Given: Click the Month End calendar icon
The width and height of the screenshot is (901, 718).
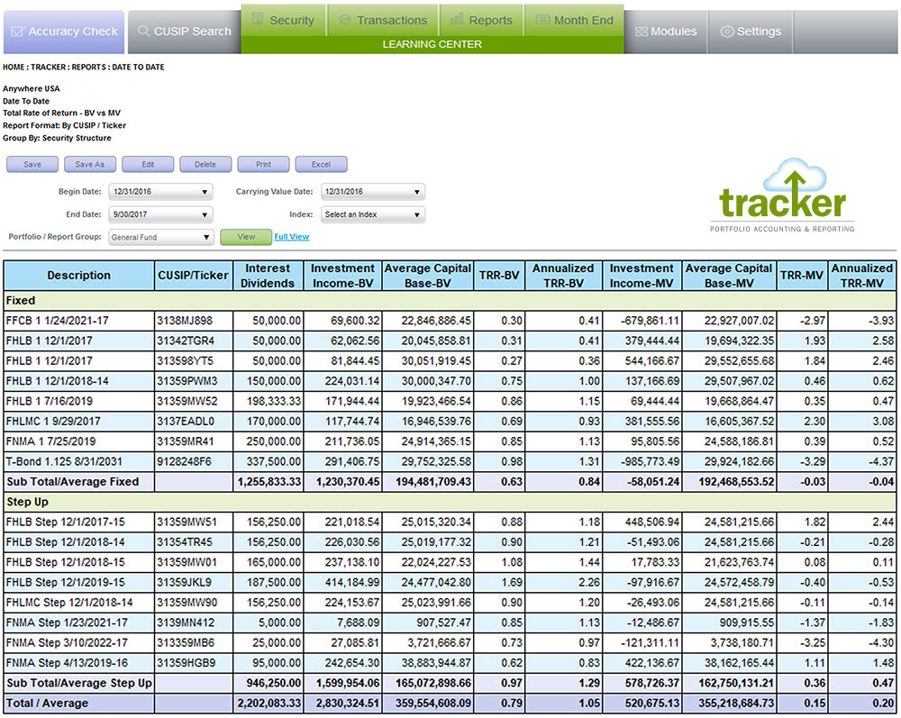Looking at the screenshot, I should [x=542, y=20].
